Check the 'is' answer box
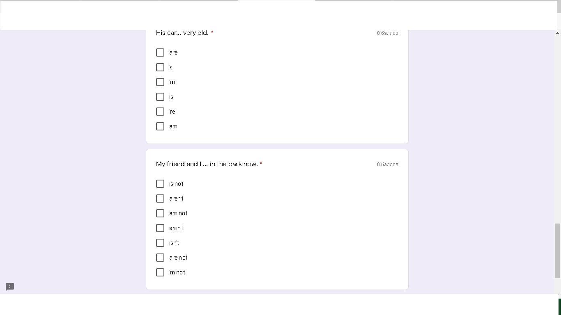 click(160, 97)
